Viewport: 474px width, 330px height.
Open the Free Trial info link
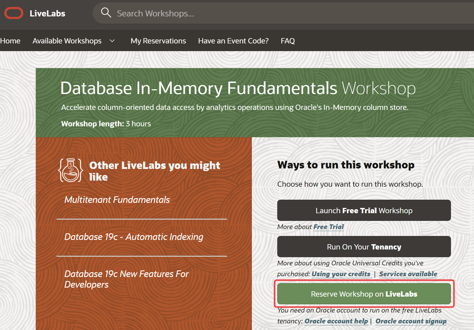point(328,227)
